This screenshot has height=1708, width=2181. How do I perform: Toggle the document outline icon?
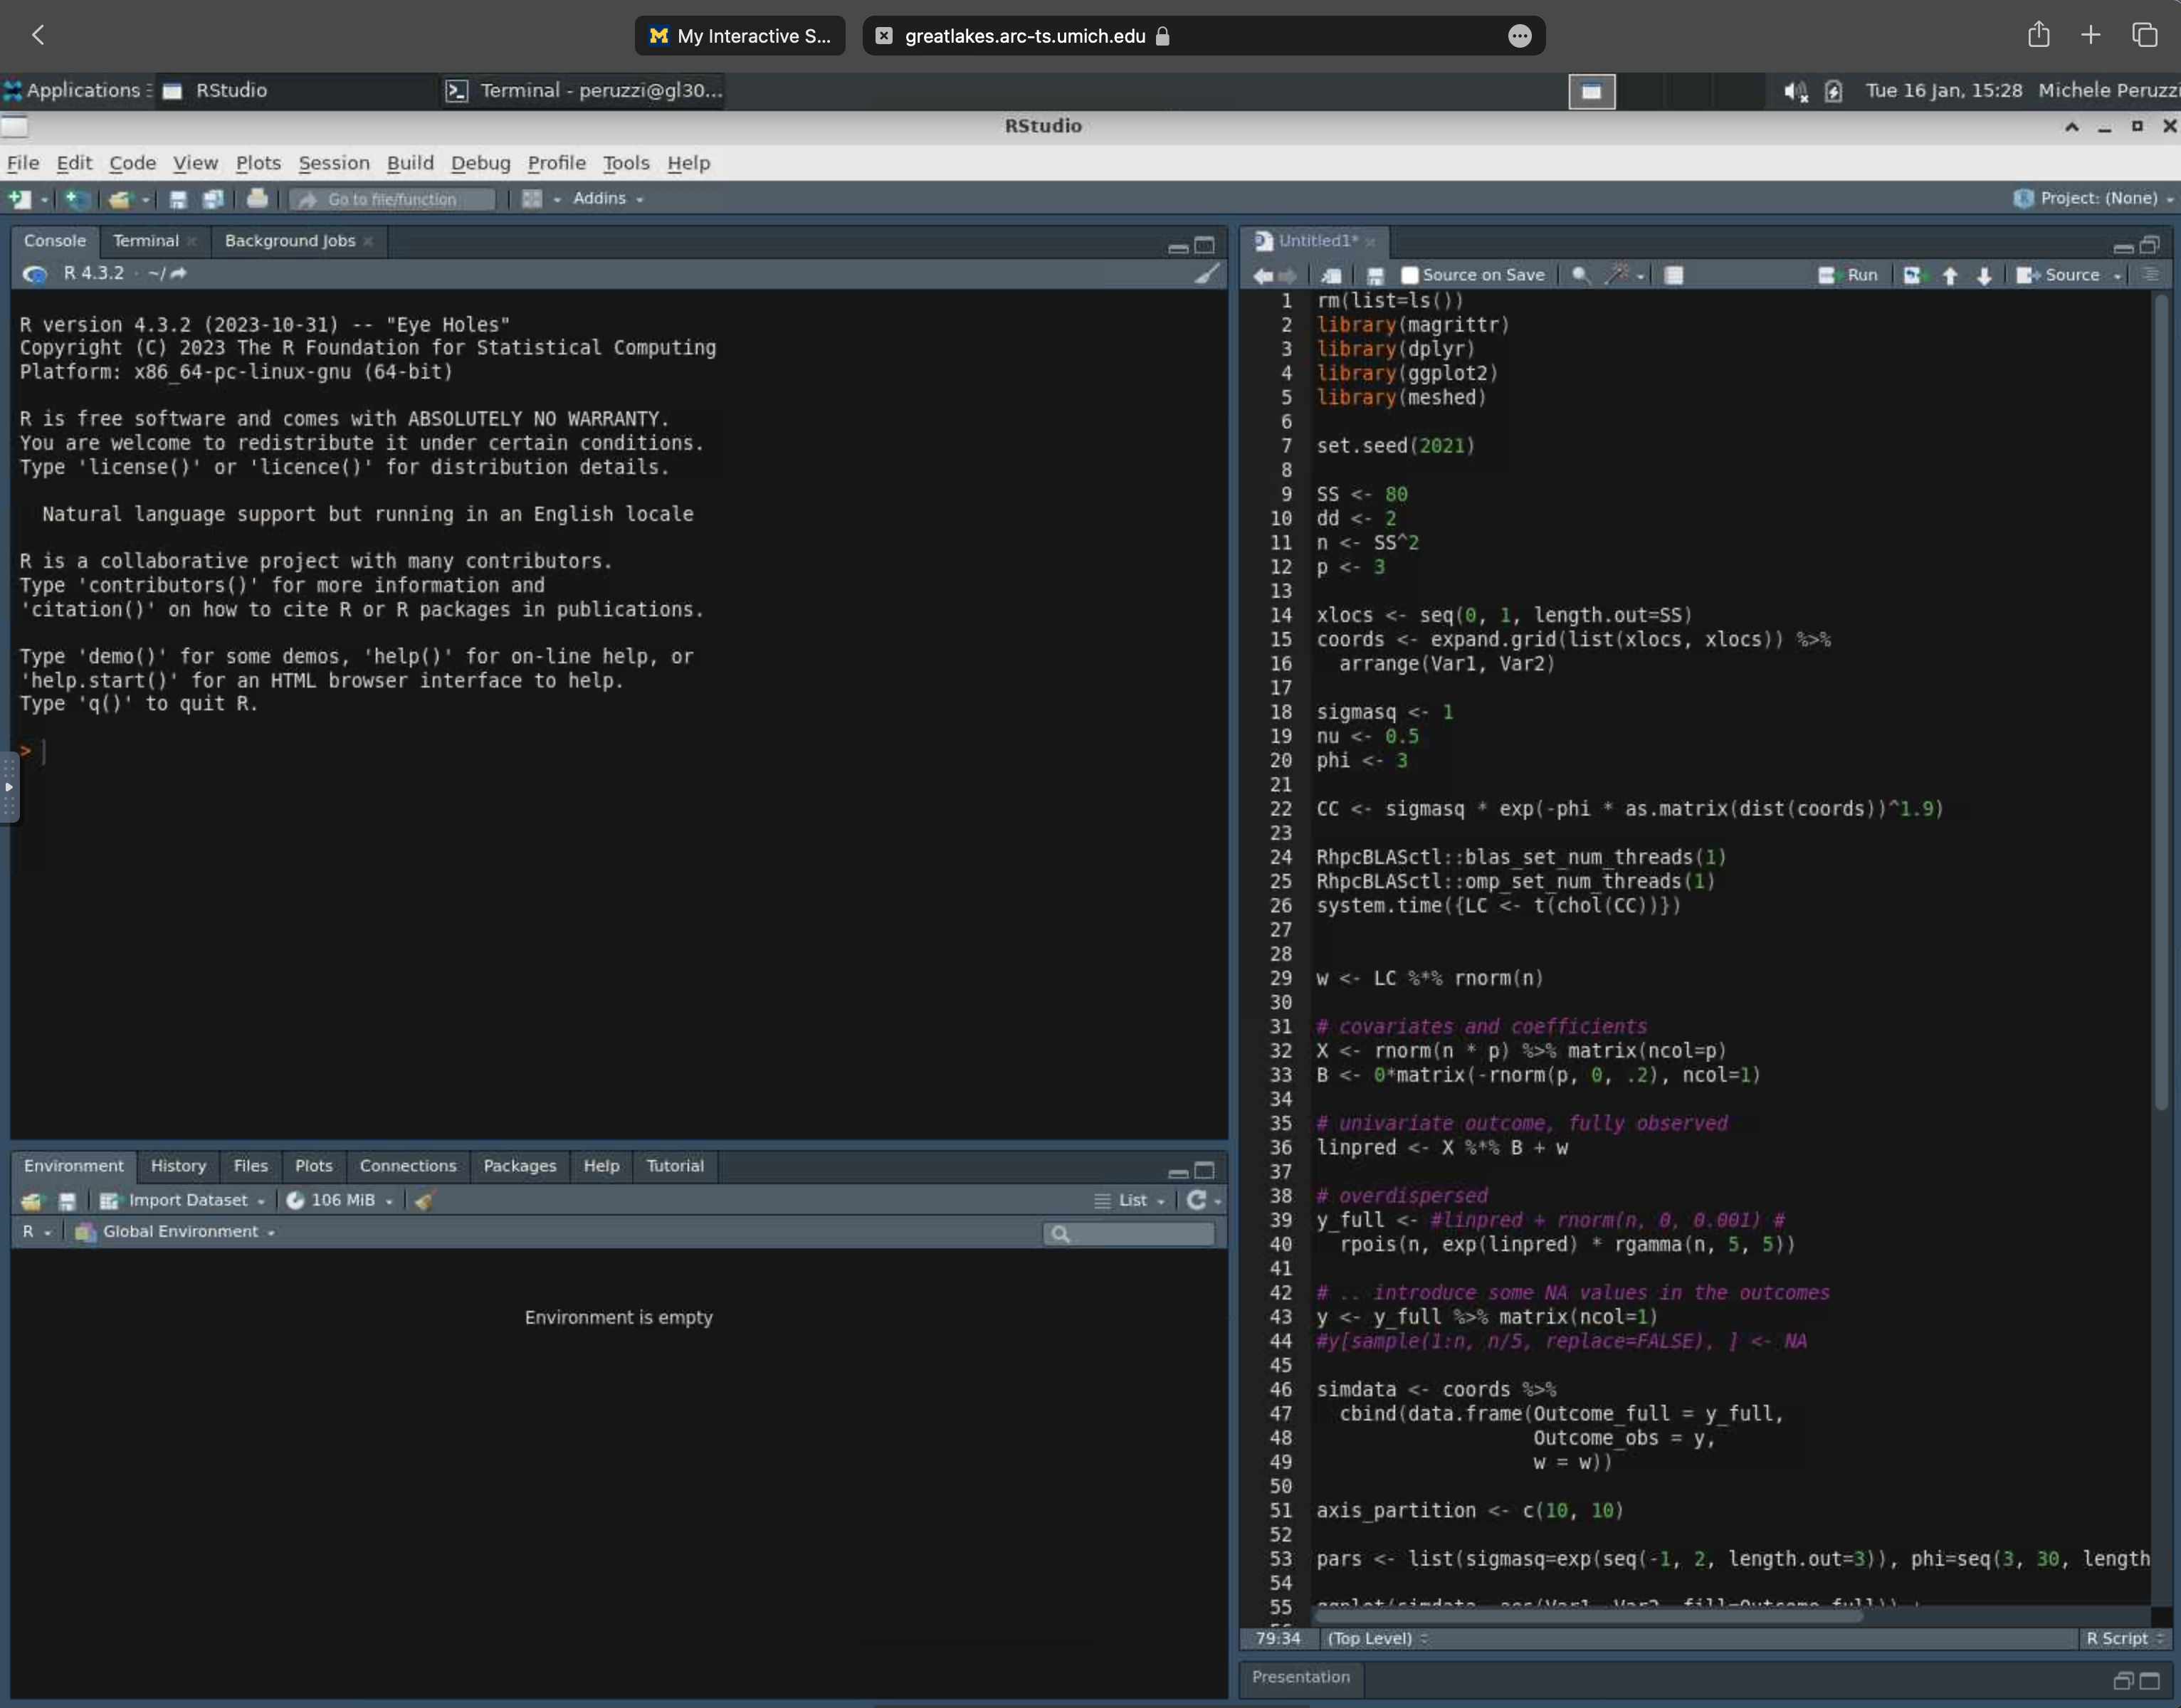2150,275
